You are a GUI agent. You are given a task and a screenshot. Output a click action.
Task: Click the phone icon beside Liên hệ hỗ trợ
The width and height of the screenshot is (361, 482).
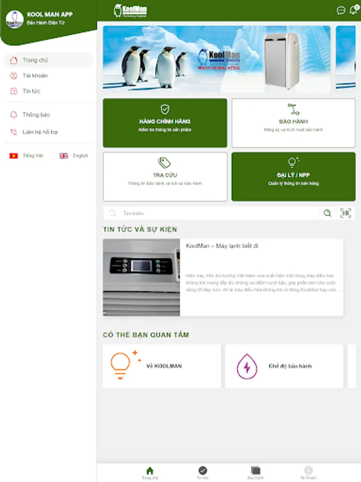[x=13, y=132]
